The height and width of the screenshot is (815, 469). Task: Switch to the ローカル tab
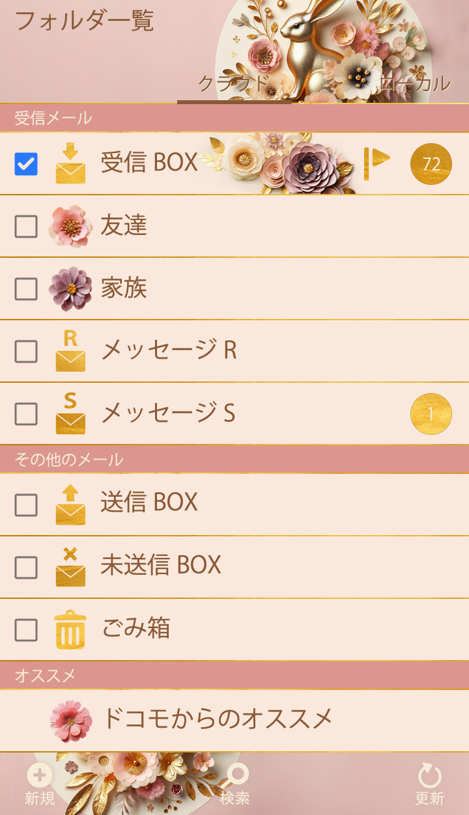[414, 84]
